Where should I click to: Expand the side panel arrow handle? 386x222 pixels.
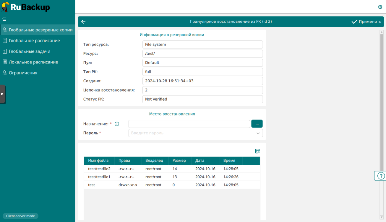pyautogui.click(x=2, y=94)
